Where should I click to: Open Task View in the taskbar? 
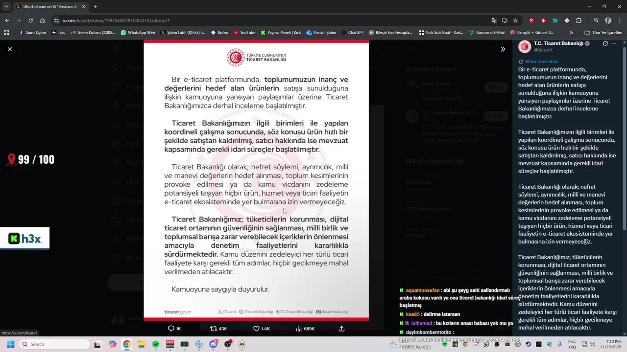click(x=97, y=344)
